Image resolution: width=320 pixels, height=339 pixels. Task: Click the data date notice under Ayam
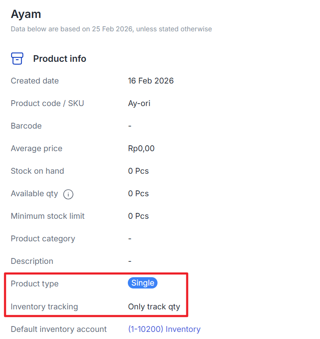click(111, 29)
